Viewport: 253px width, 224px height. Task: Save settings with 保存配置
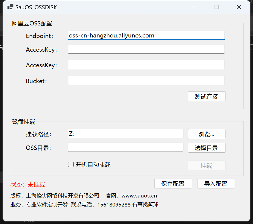(173, 184)
